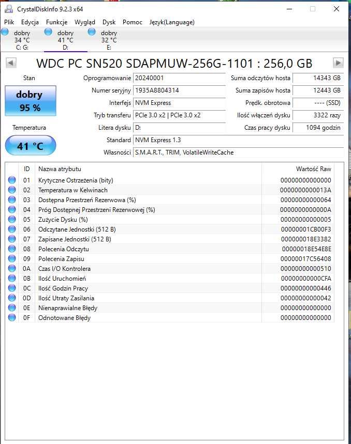Click the status orb for E: drive
351x444 pixels.
pyautogui.click(x=92, y=32)
